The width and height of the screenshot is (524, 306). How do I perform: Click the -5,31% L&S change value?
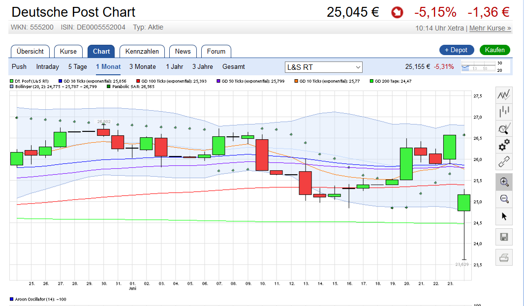[x=444, y=67]
